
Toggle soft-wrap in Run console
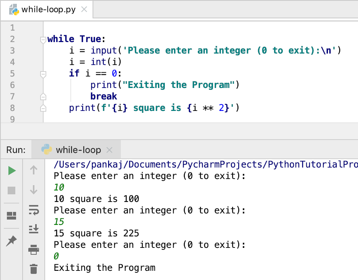pos(34,210)
